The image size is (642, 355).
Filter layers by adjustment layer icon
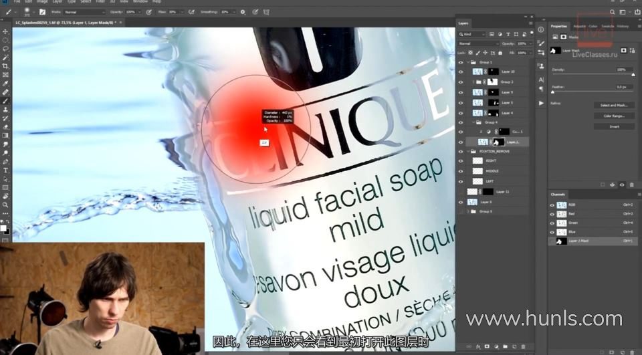[x=500, y=34]
